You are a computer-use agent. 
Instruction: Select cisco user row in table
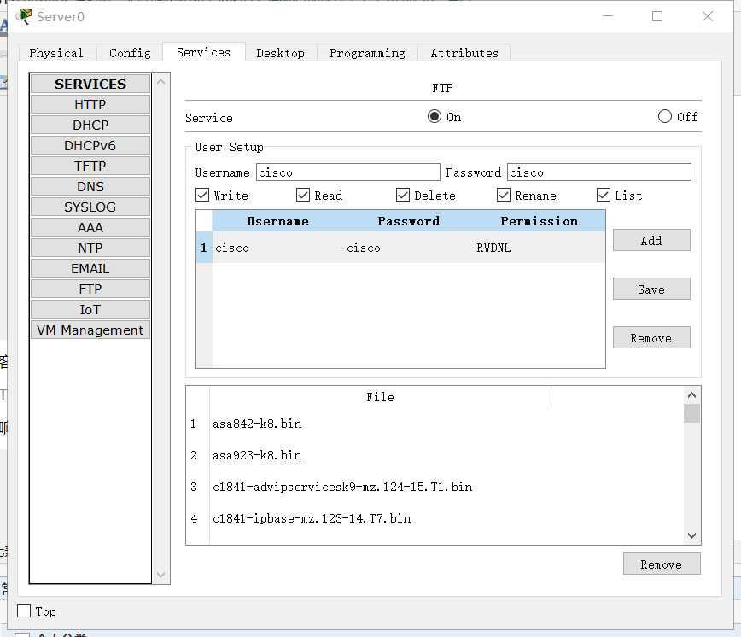400,248
